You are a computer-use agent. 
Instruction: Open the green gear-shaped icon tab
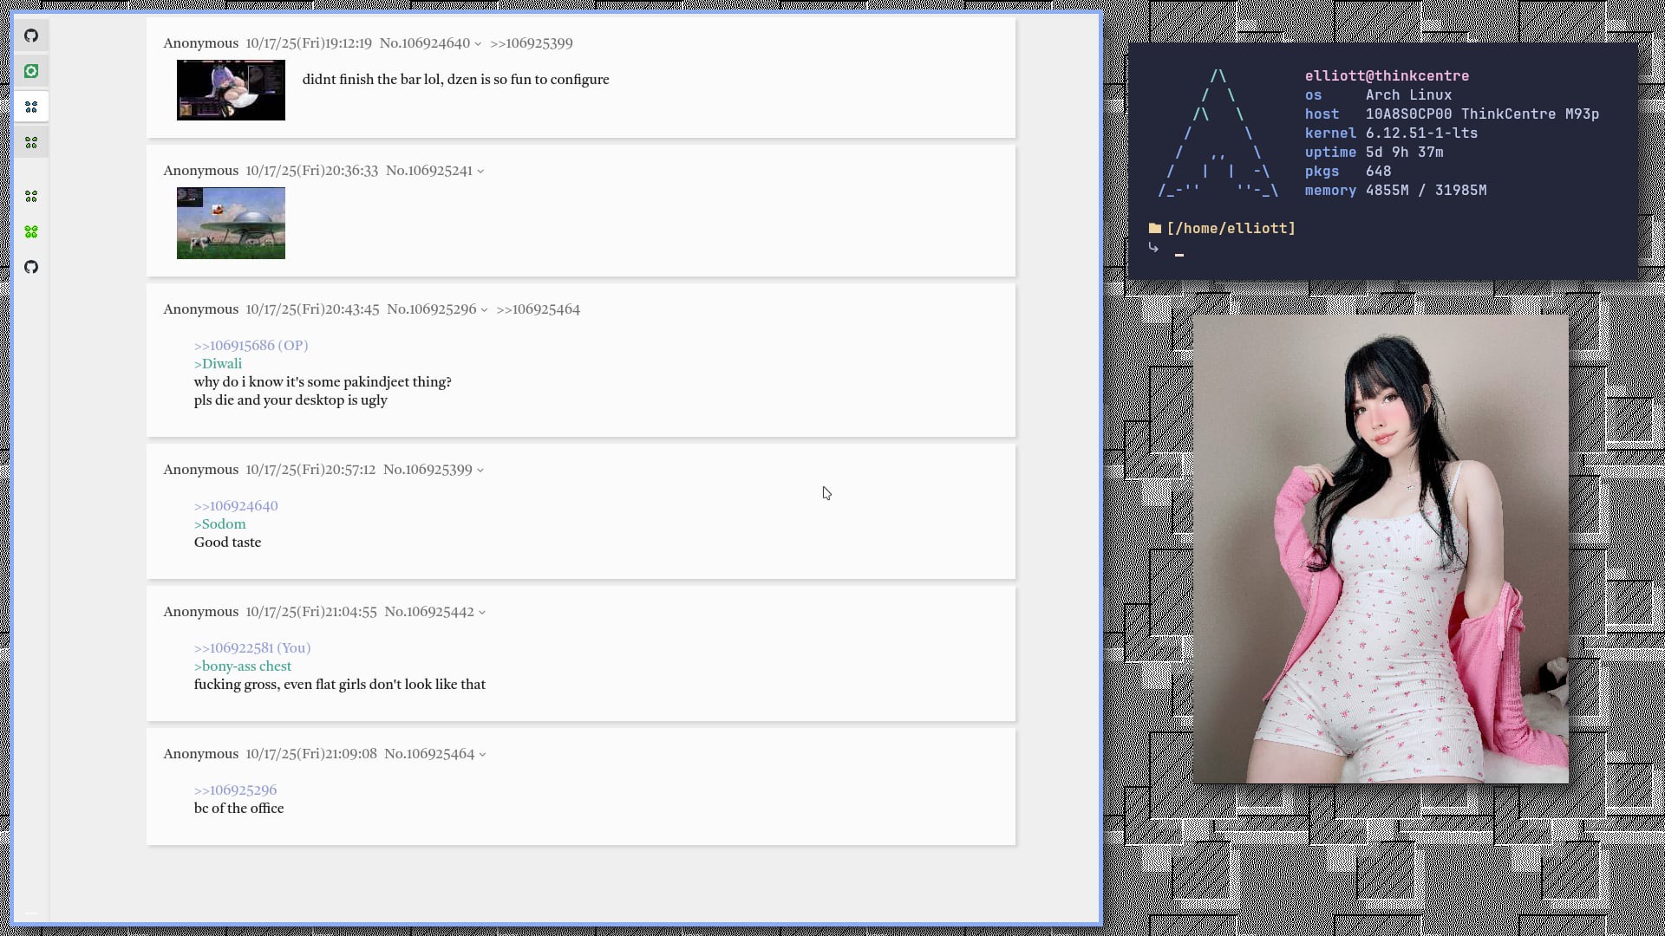coord(31,71)
